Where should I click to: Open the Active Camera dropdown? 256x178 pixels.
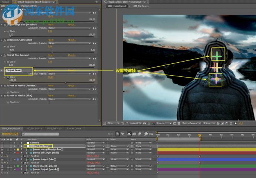(191, 123)
